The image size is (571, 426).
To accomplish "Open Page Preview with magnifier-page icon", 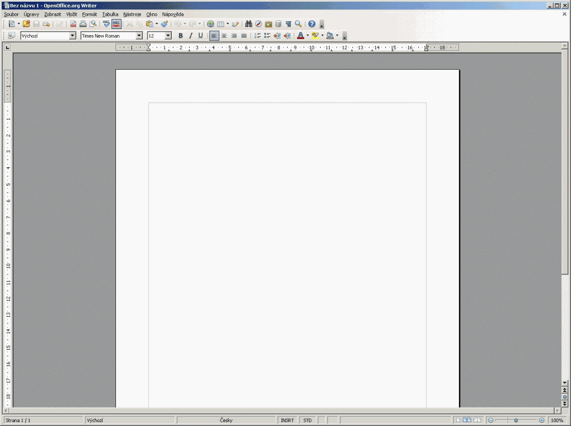I will click(93, 24).
